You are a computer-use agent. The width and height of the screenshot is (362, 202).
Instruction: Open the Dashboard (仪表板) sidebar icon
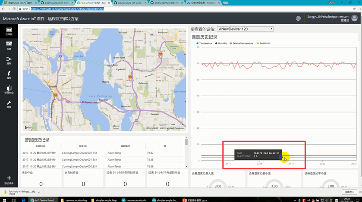[x=9, y=31]
